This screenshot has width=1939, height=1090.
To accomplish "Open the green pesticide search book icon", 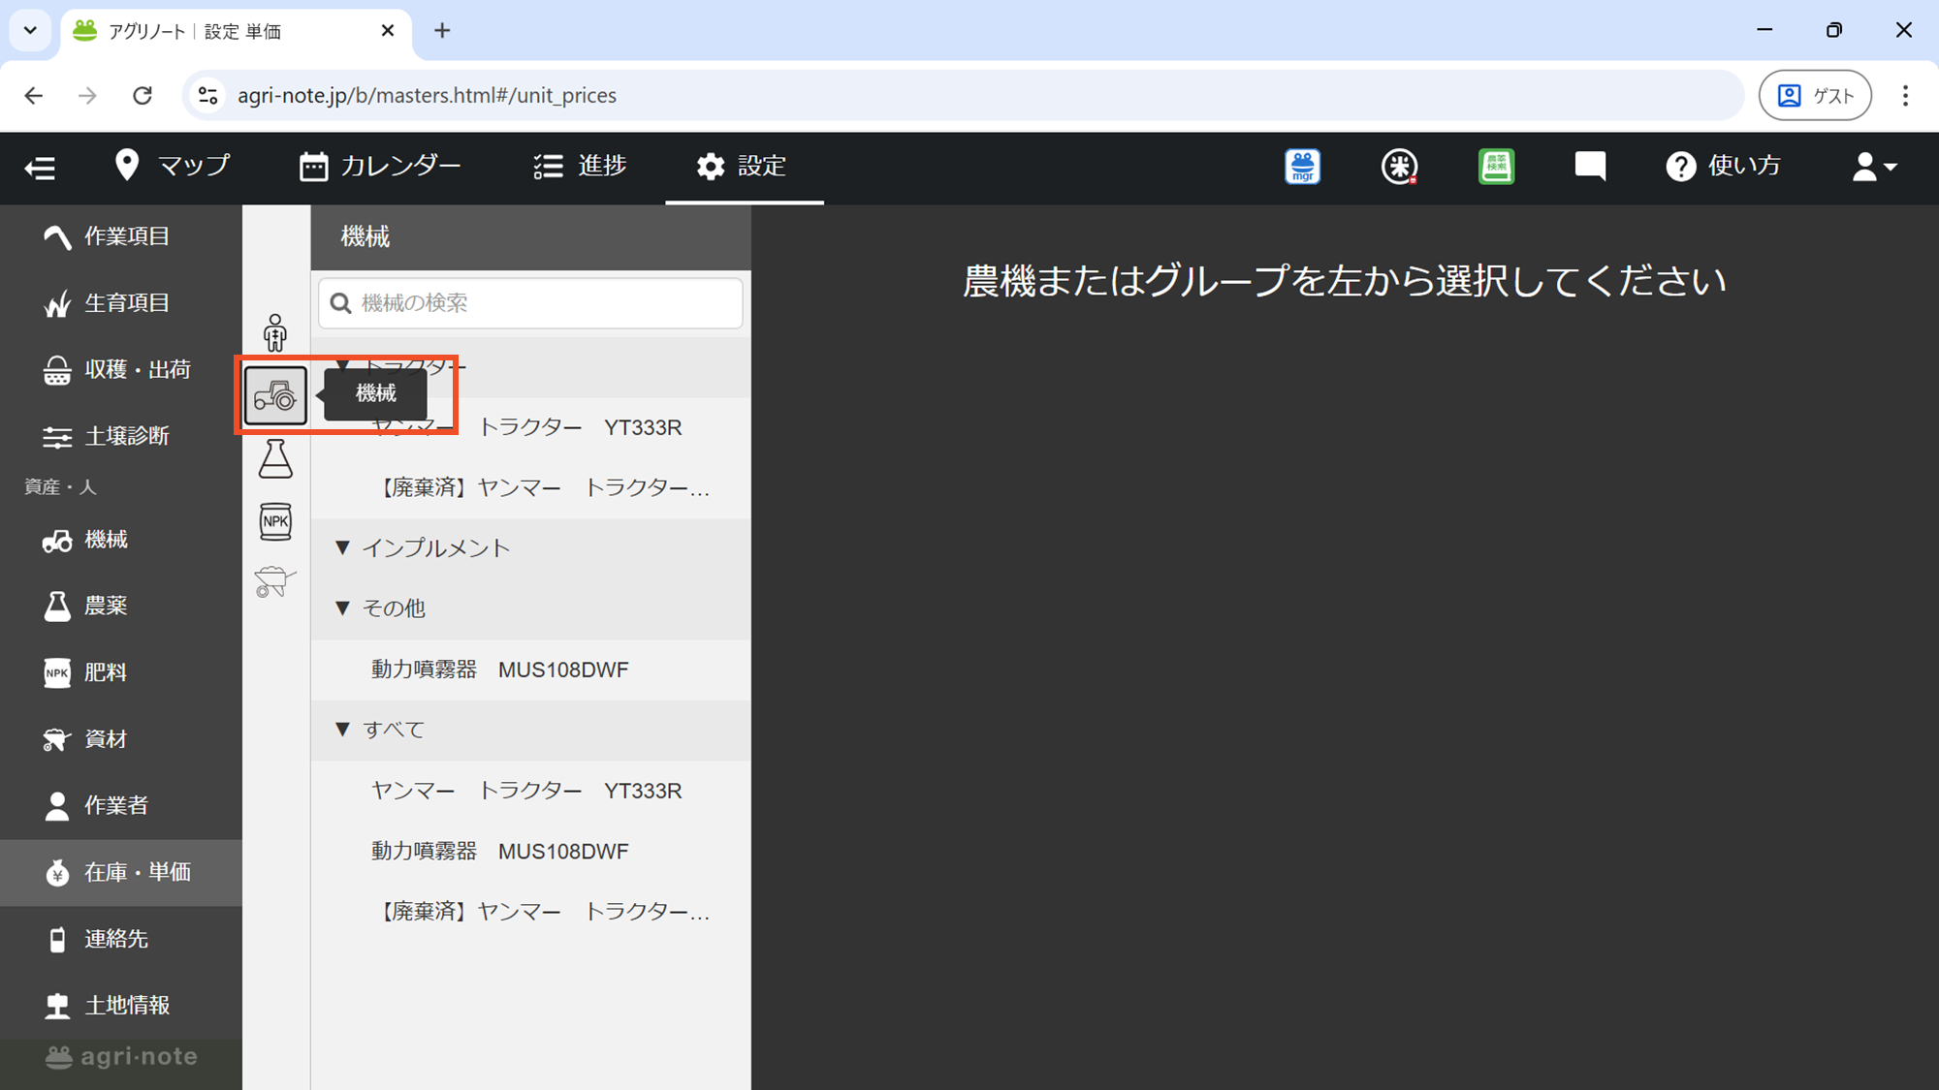I will pos(1496,167).
